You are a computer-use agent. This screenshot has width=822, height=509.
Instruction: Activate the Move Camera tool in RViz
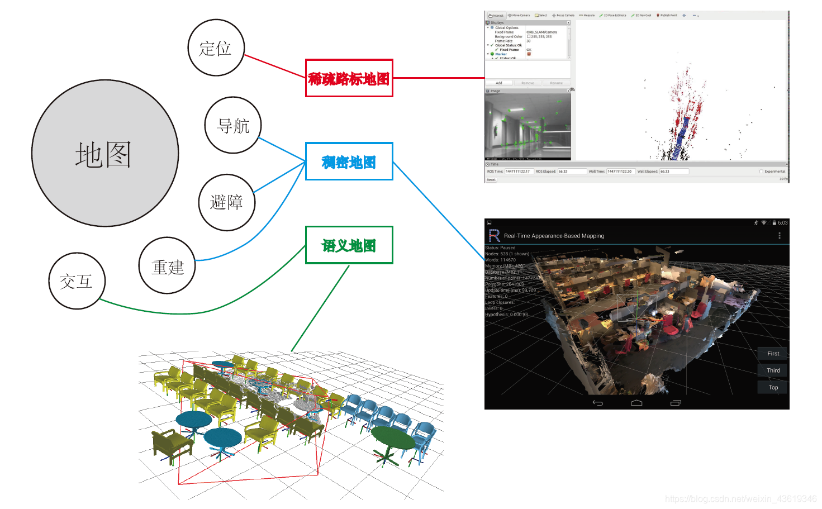[x=519, y=16]
